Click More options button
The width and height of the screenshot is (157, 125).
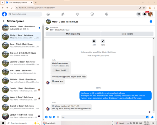coord(127,34)
